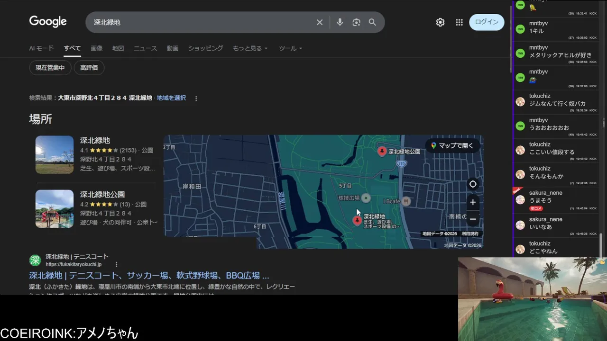Zoom out the map with minus

click(x=473, y=219)
